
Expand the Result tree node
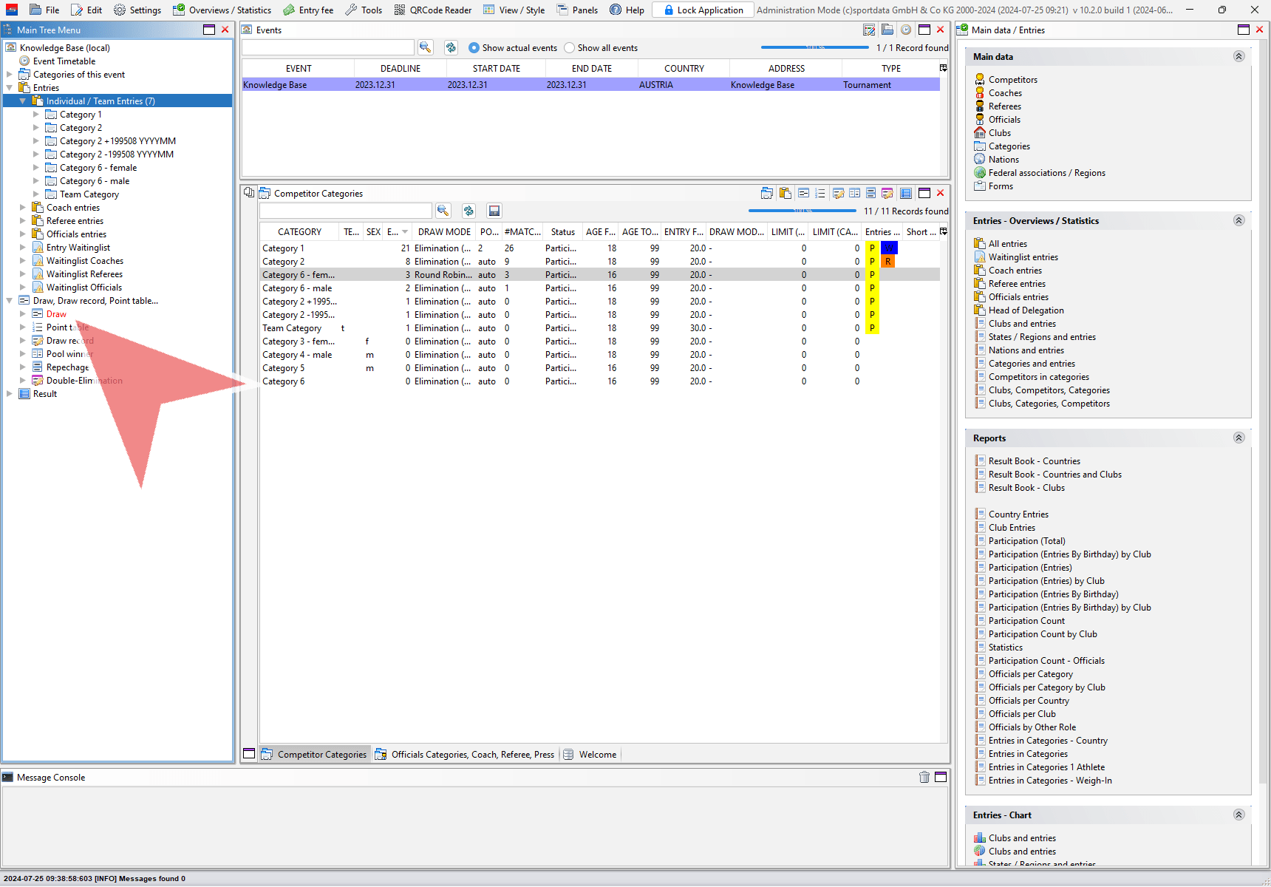click(x=10, y=394)
